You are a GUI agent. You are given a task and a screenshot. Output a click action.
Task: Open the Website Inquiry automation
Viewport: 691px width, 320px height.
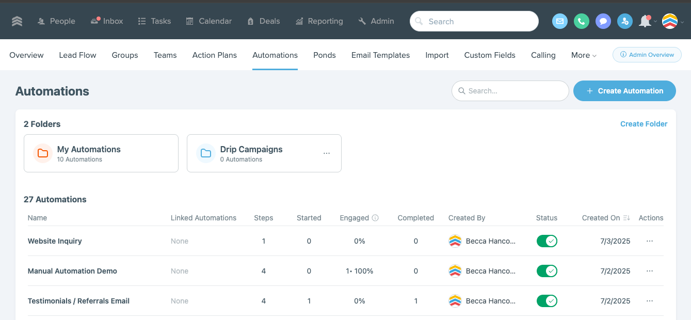[55, 241]
